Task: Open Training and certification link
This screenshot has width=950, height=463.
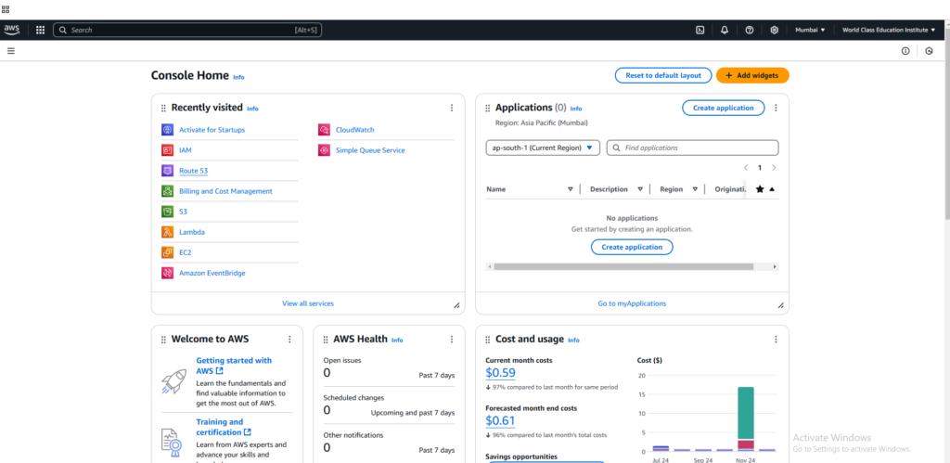Action: 224,427
